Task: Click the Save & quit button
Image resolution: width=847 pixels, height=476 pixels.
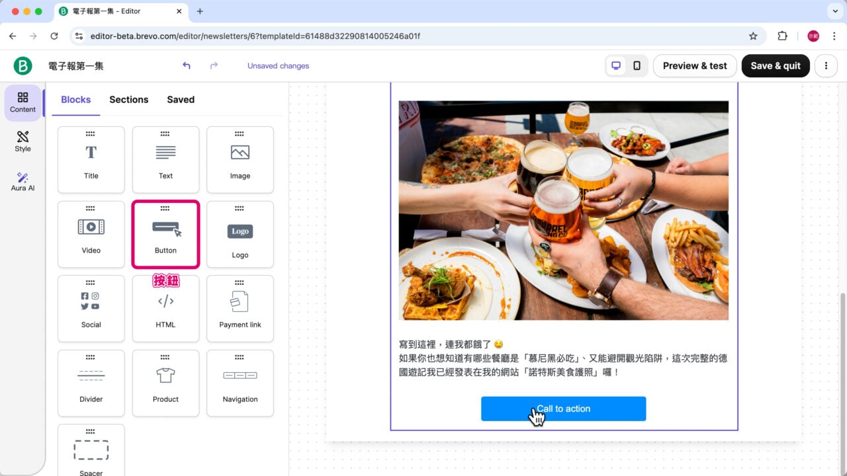Action: (x=776, y=65)
